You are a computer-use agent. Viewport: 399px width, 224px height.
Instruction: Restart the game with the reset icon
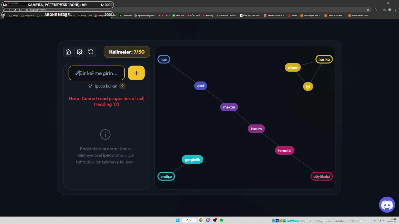pos(91,52)
